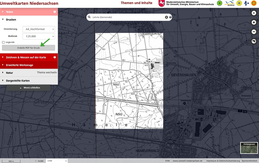Open the help icon in the search bar
The height and width of the screenshot is (163, 259).
(x=170, y=17)
